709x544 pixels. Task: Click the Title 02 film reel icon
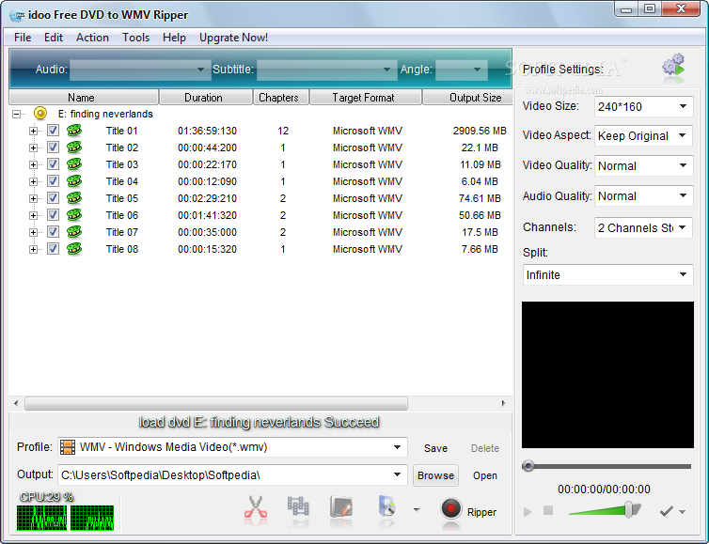(74, 148)
